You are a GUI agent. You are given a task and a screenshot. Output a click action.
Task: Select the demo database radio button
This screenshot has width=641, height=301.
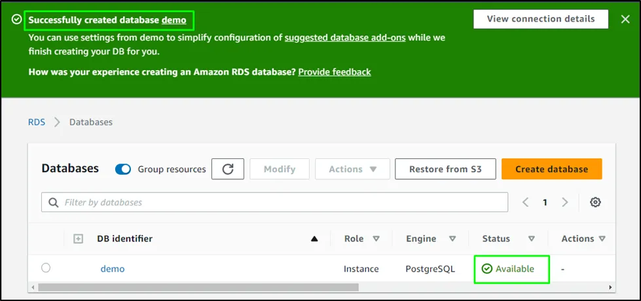(46, 268)
